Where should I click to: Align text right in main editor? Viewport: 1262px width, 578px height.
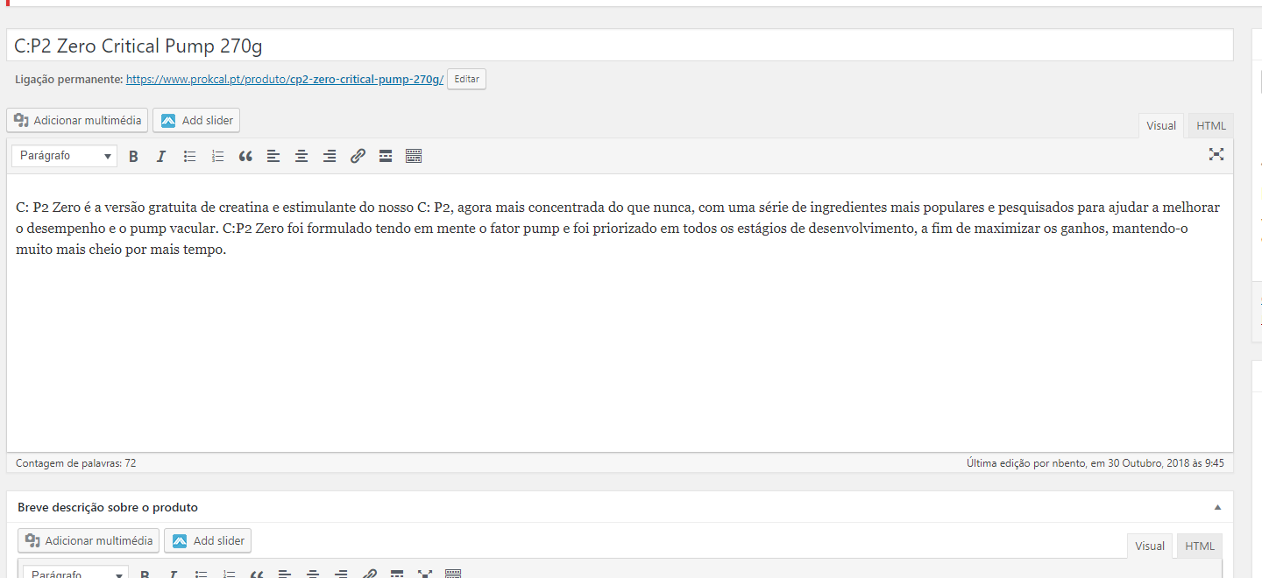pyautogui.click(x=330, y=156)
